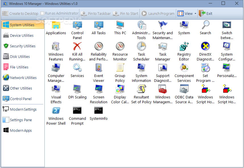Select Network Utilities category
This screenshot has height=168, width=244.
23,78
